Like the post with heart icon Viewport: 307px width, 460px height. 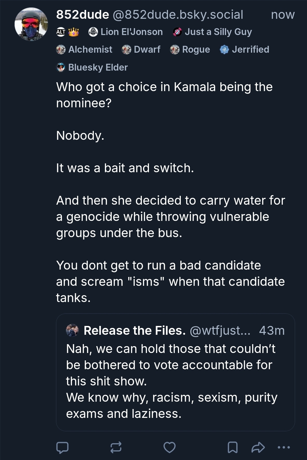(x=169, y=447)
